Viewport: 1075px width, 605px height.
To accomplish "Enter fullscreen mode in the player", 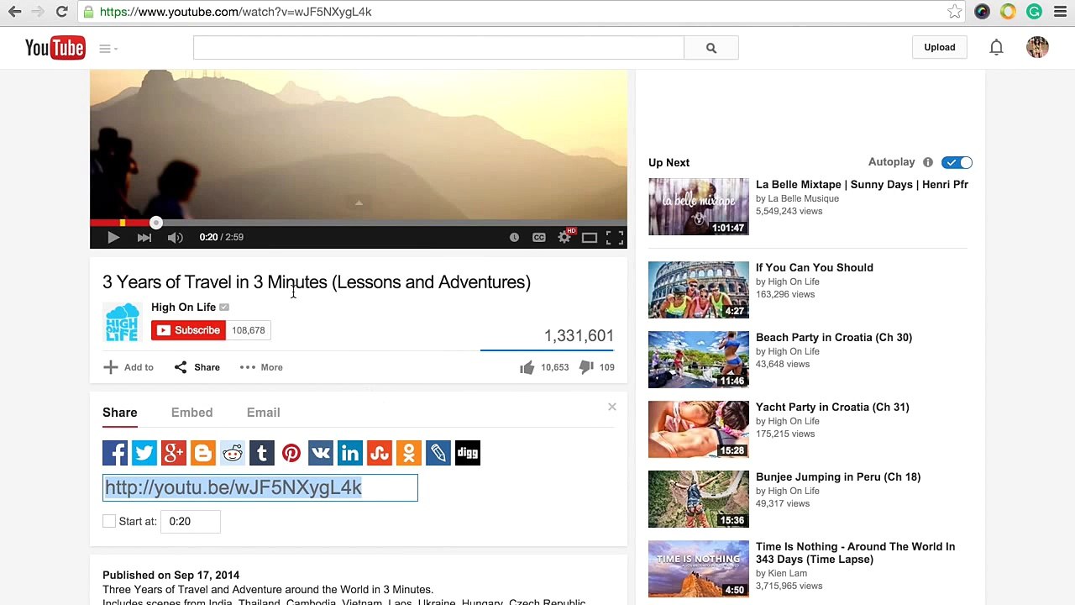I will [x=615, y=238].
